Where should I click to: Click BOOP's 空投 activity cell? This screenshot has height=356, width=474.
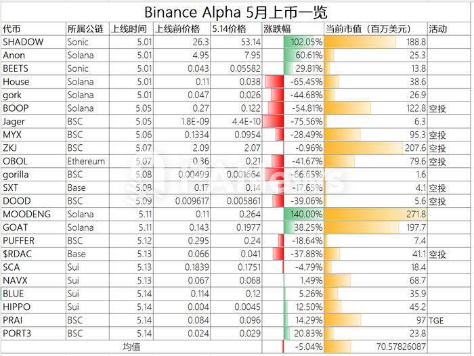tap(448, 108)
